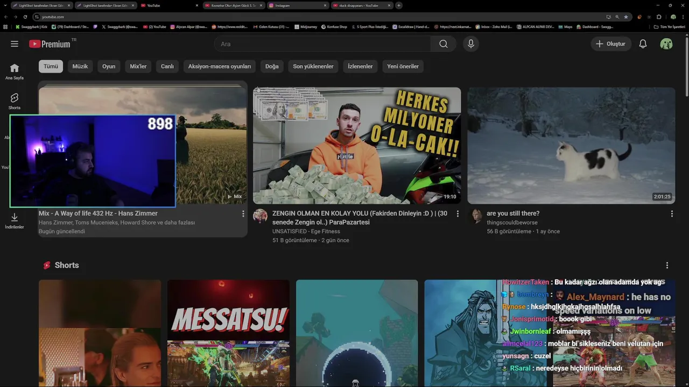
Task: Select the Doğa filter chip
Action: pos(272,66)
